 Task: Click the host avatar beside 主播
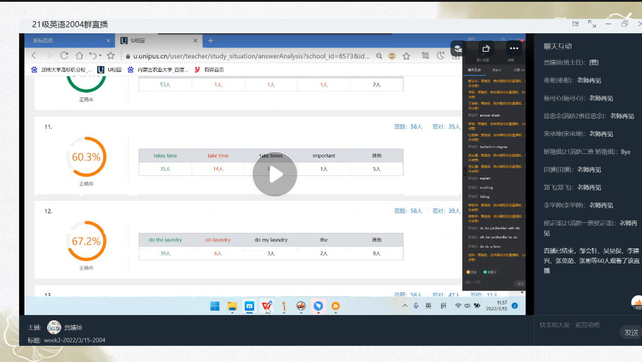(x=54, y=328)
